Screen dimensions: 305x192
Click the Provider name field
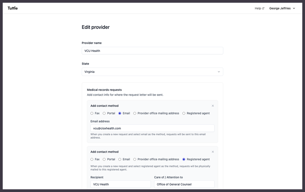(152, 51)
